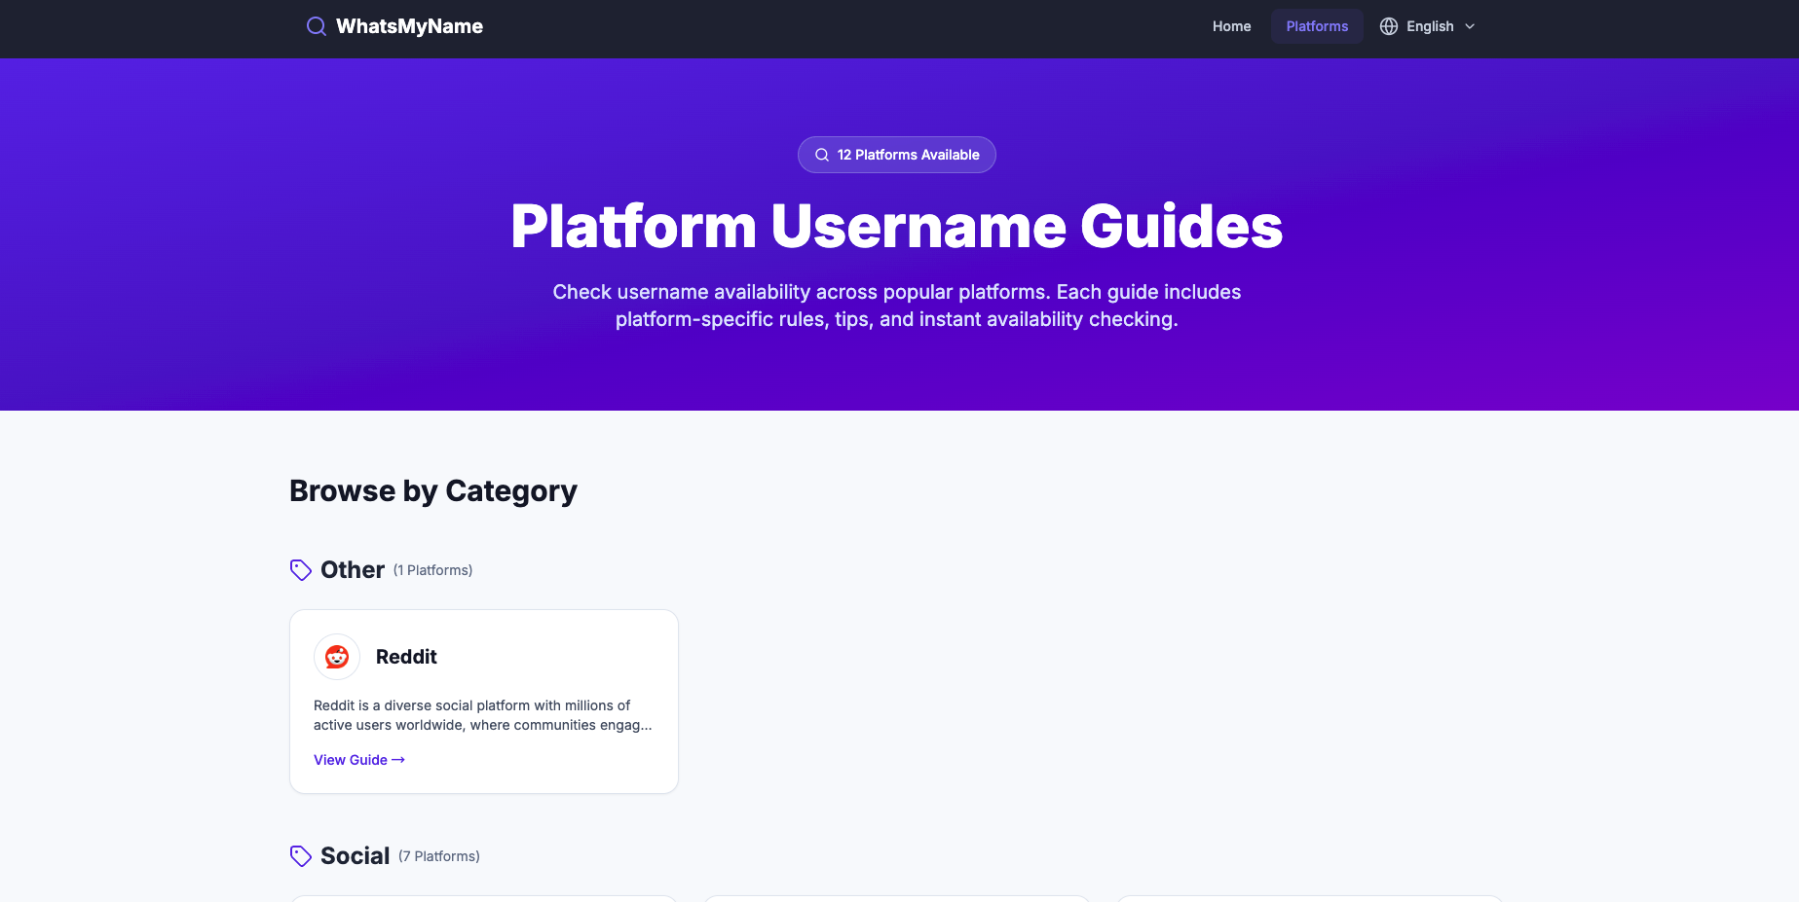
Task: Go to the Home page
Action: [1231, 26]
